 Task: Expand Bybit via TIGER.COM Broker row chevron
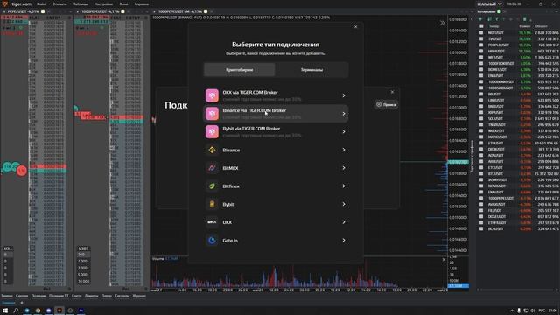pyautogui.click(x=344, y=132)
